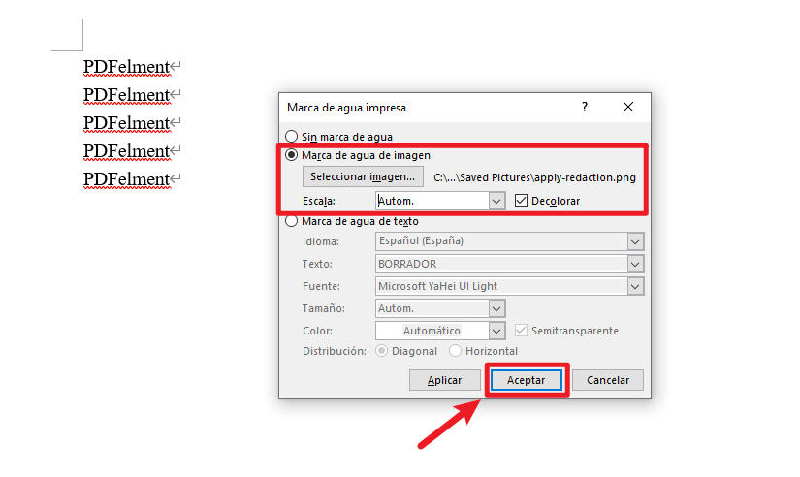The image size is (800, 477).
Task: Click the Aceptar button
Action: tap(526, 380)
